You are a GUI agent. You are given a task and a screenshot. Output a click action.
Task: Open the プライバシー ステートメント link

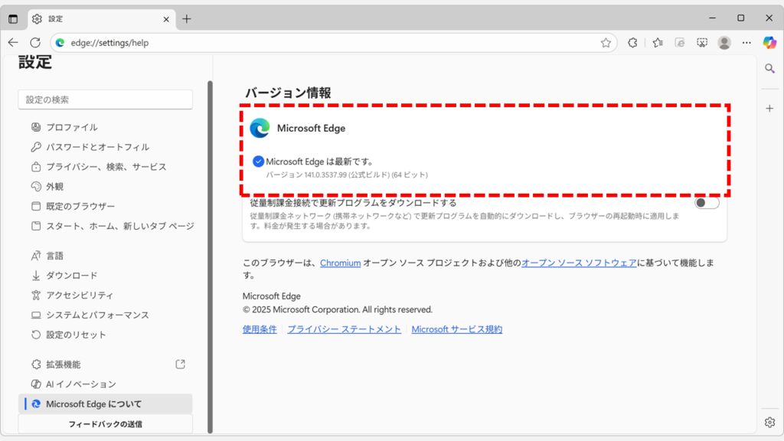click(344, 329)
